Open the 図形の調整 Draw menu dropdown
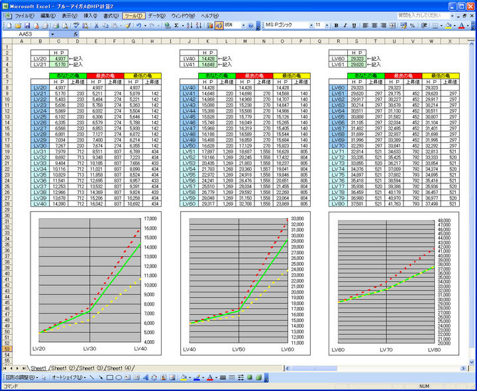 (22, 378)
